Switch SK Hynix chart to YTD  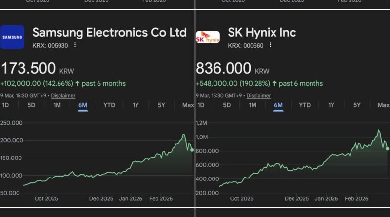click(x=305, y=105)
